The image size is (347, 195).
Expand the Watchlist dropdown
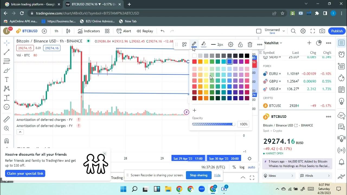click(x=273, y=43)
